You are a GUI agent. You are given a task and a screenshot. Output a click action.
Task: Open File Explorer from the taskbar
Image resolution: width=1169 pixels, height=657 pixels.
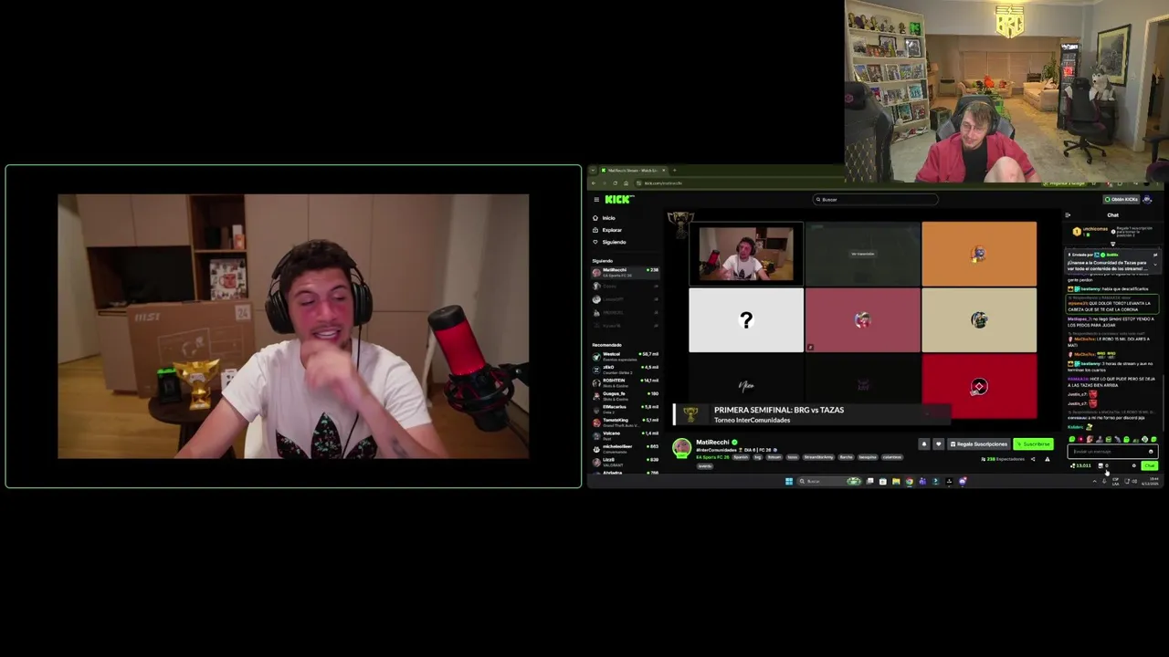tap(896, 481)
